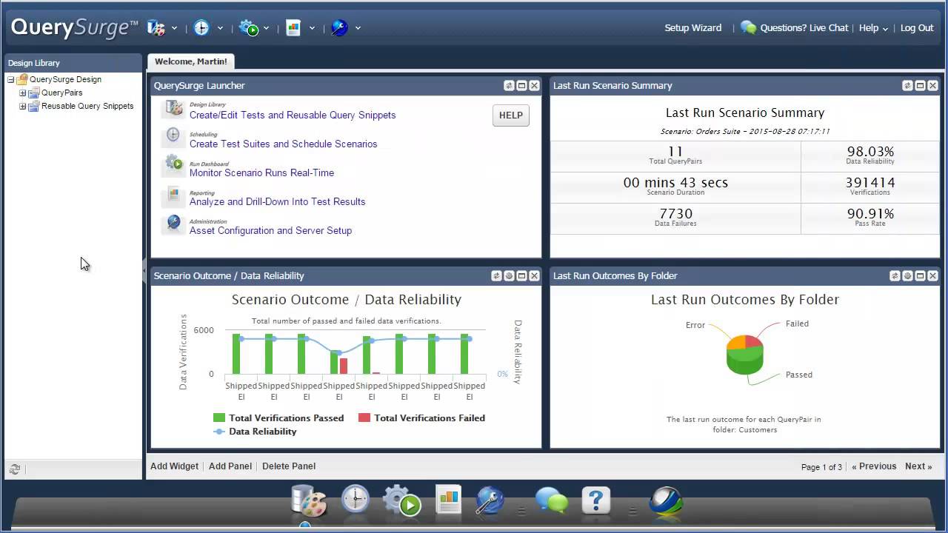Image resolution: width=948 pixels, height=533 pixels.
Task: Open dropdown arrow next to Design Library toolbar icon
Action: point(174,28)
